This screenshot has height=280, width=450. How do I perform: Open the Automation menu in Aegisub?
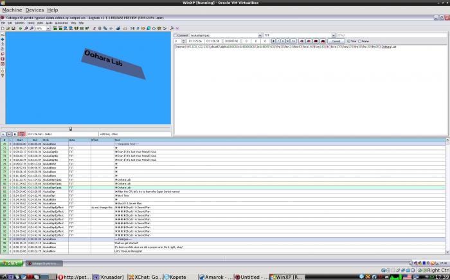[x=62, y=23]
